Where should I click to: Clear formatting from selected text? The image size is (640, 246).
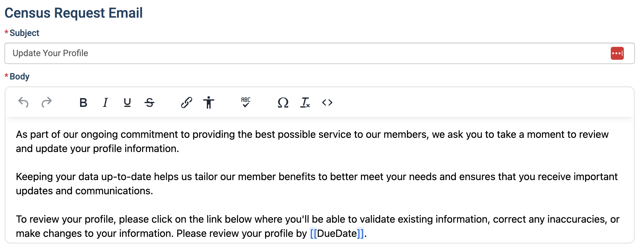point(305,102)
